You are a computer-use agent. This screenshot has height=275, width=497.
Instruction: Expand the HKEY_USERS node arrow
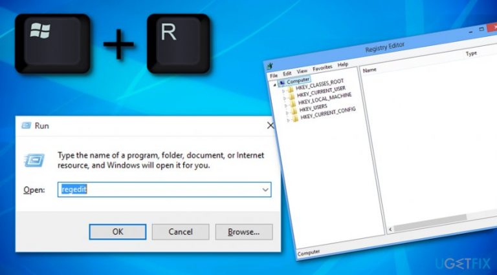coord(287,113)
